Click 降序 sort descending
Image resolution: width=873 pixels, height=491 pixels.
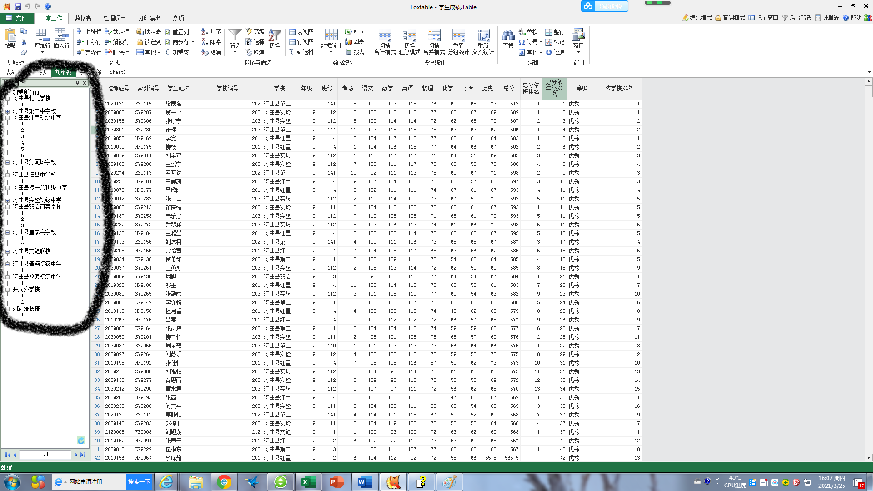pyautogui.click(x=211, y=42)
